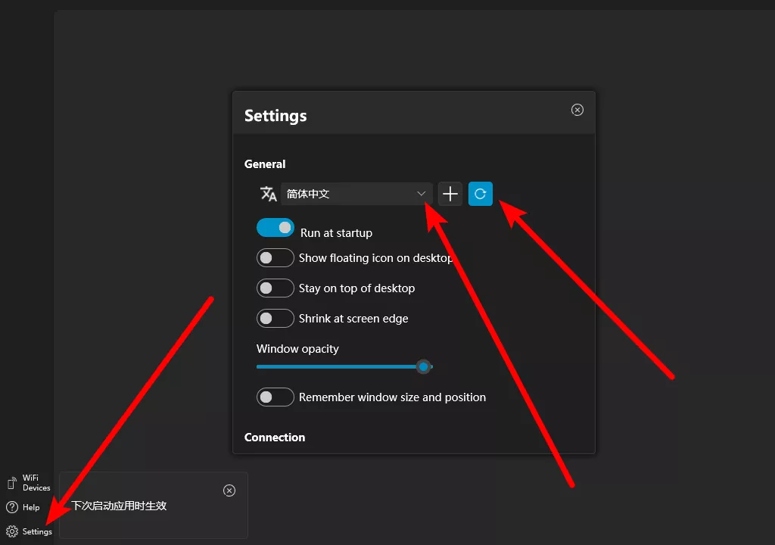Click the Window opacity slider handle
The height and width of the screenshot is (545, 775).
(x=423, y=367)
